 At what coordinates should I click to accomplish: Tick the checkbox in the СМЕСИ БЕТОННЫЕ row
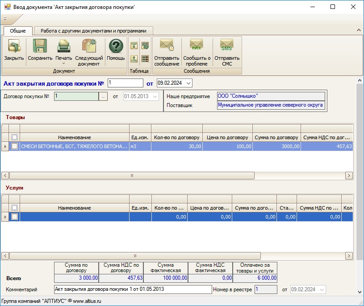pyautogui.click(x=15, y=146)
